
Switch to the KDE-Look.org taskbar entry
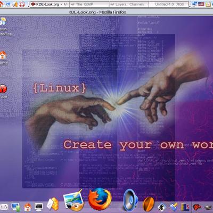[x=50, y=4]
